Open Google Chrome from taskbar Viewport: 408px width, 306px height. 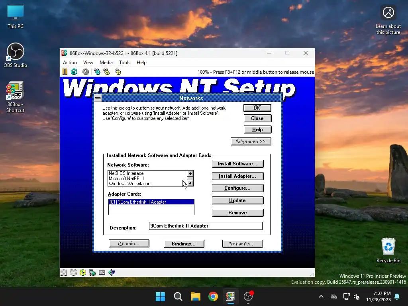pos(213,296)
